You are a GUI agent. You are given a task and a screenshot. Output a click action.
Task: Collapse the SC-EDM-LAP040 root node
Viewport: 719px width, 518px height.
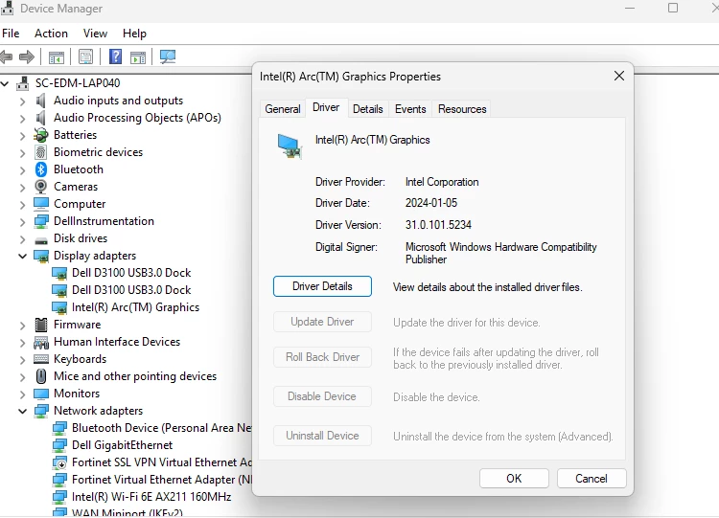pyautogui.click(x=5, y=84)
